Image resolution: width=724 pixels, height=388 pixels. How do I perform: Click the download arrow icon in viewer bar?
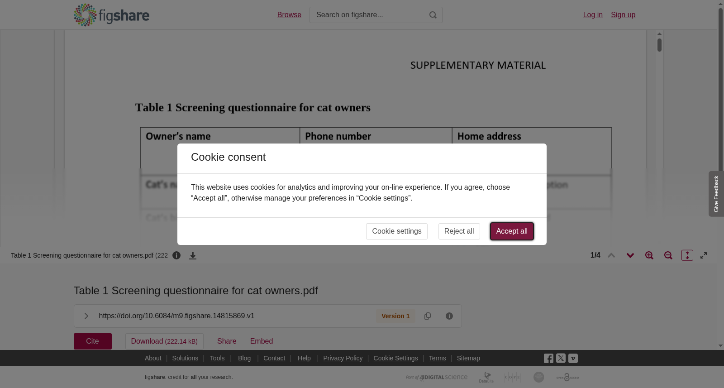[x=193, y=255]
